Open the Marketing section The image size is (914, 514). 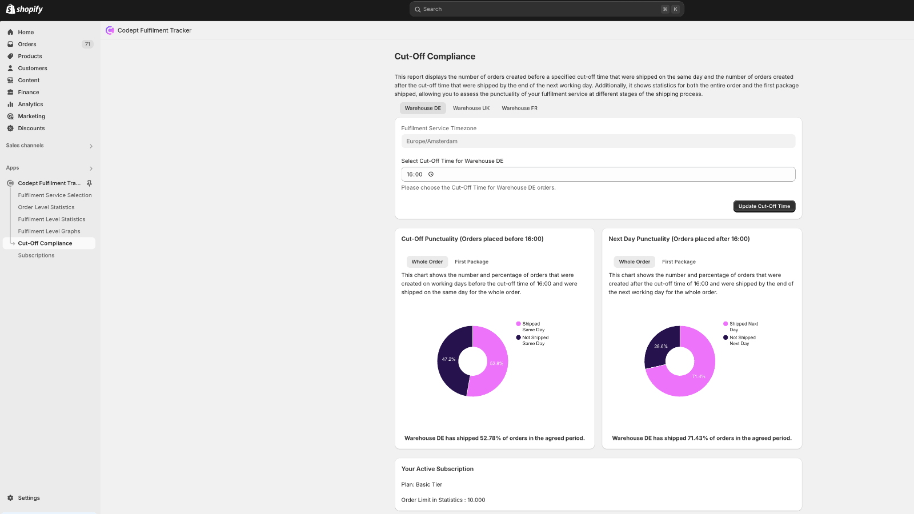pyautogui.click(x=31, y=116)
